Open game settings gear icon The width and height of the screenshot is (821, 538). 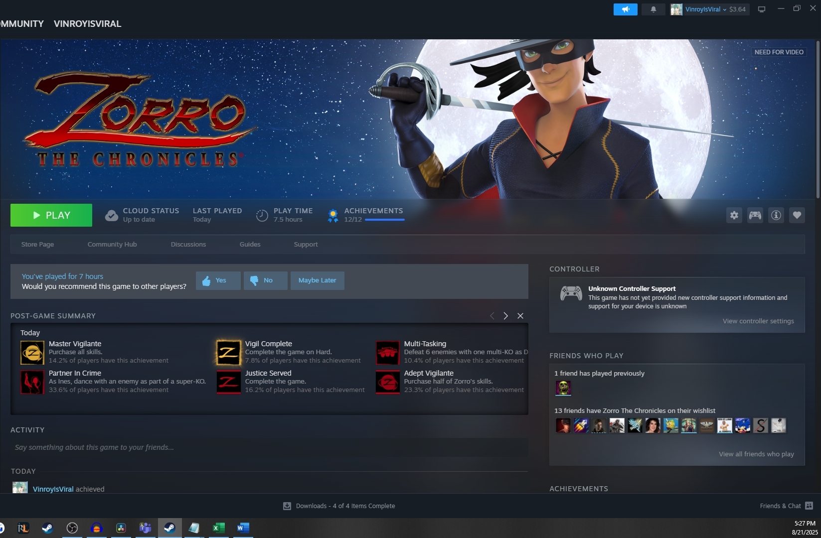pyautogui.click(x=734, y=215)
